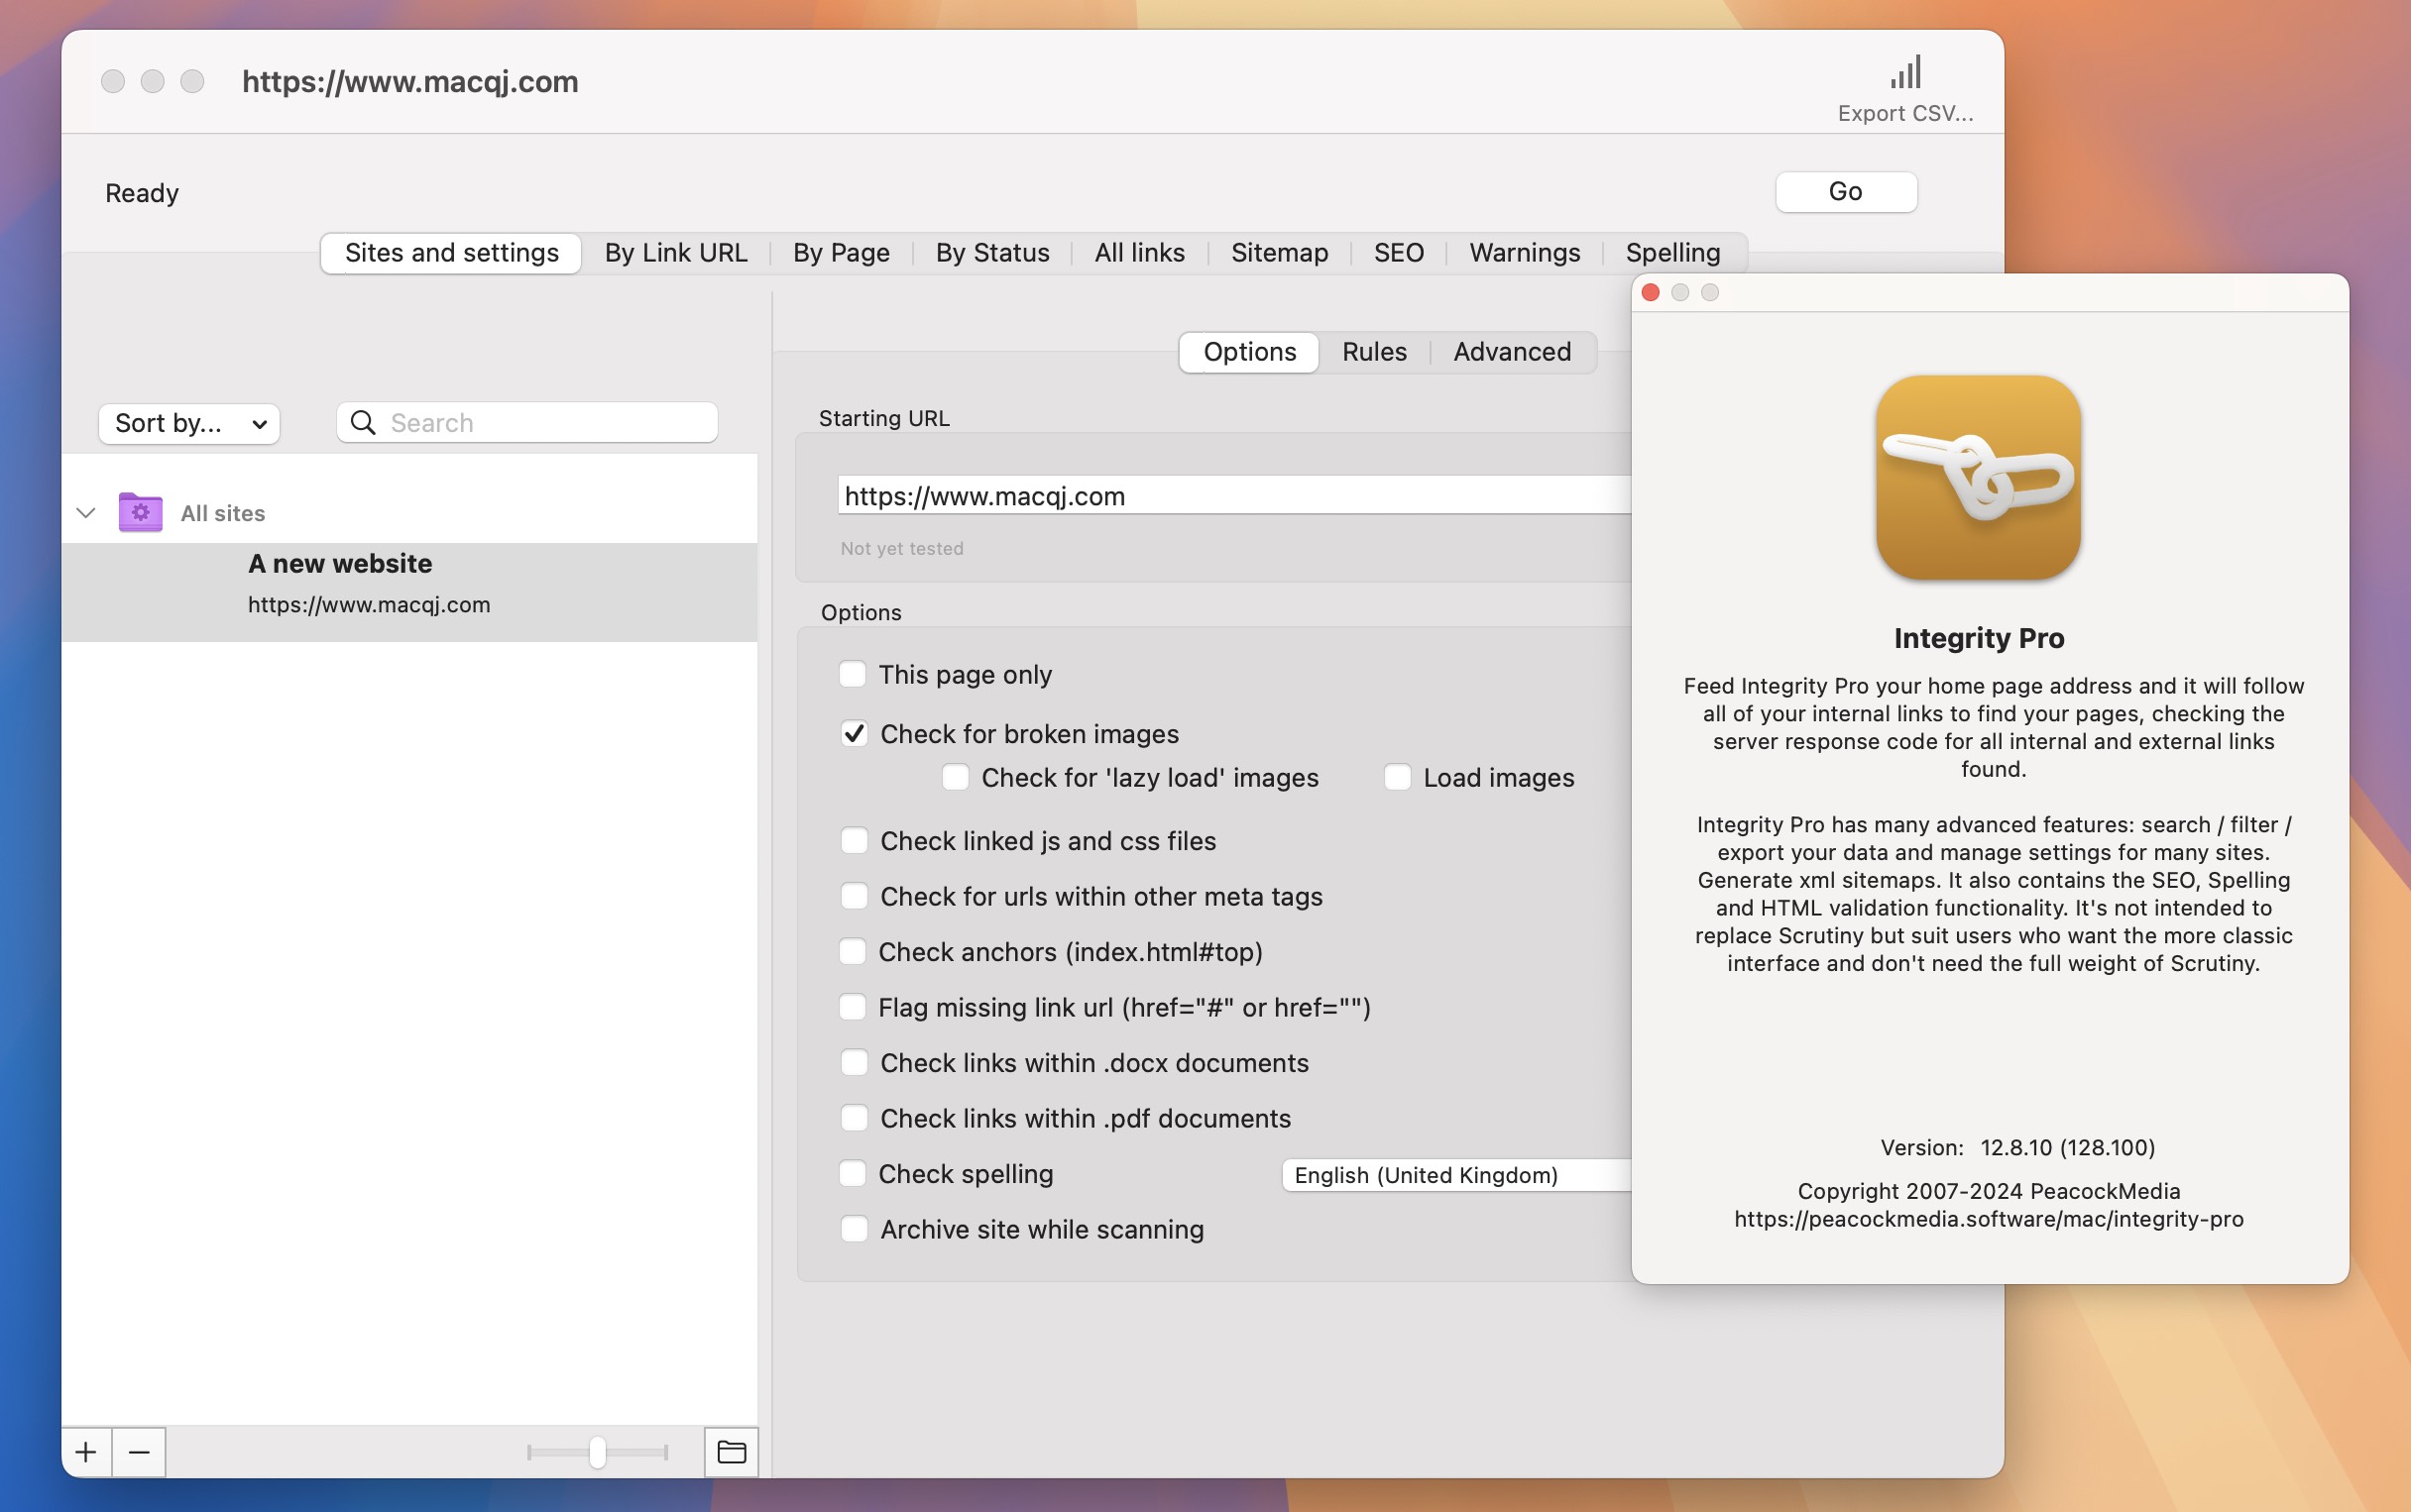Screen dimensions: 2411x1512
Task: Click the Export CSV bar chart icon
Action: [1904, 72]
